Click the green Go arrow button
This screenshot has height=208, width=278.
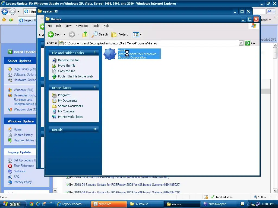247,43
